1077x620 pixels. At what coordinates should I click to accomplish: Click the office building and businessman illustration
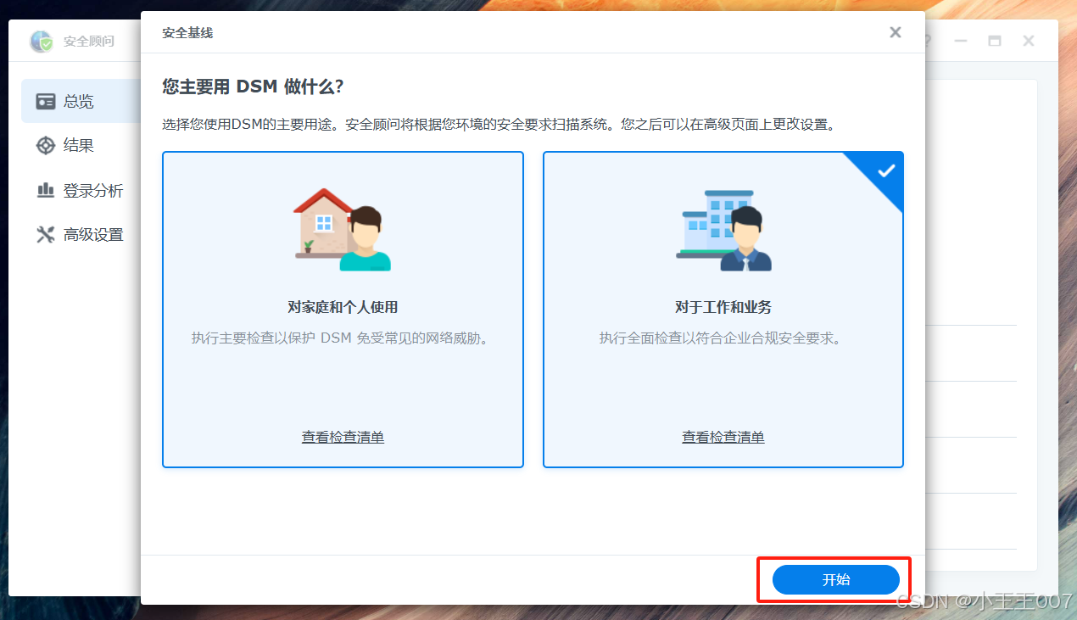click(723, 230)
